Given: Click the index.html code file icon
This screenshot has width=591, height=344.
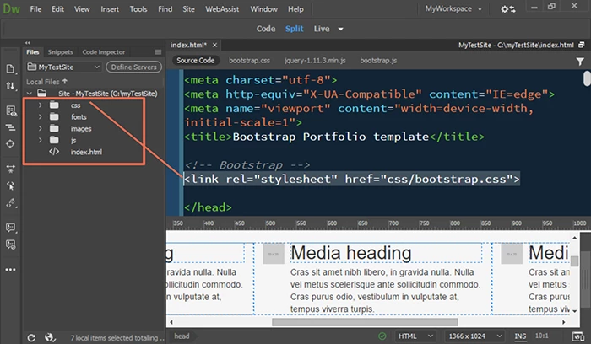Looking at the screenshot, I should [54, 152].
